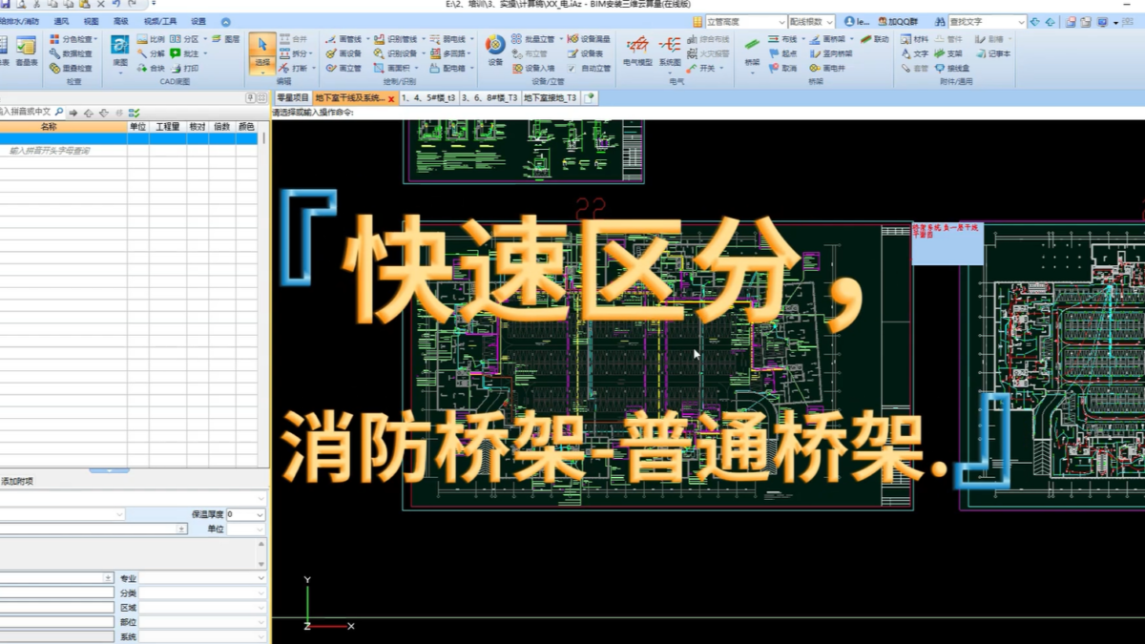Click the command prompt input line
Viewport: 1145px width, 644px height.
708,112
